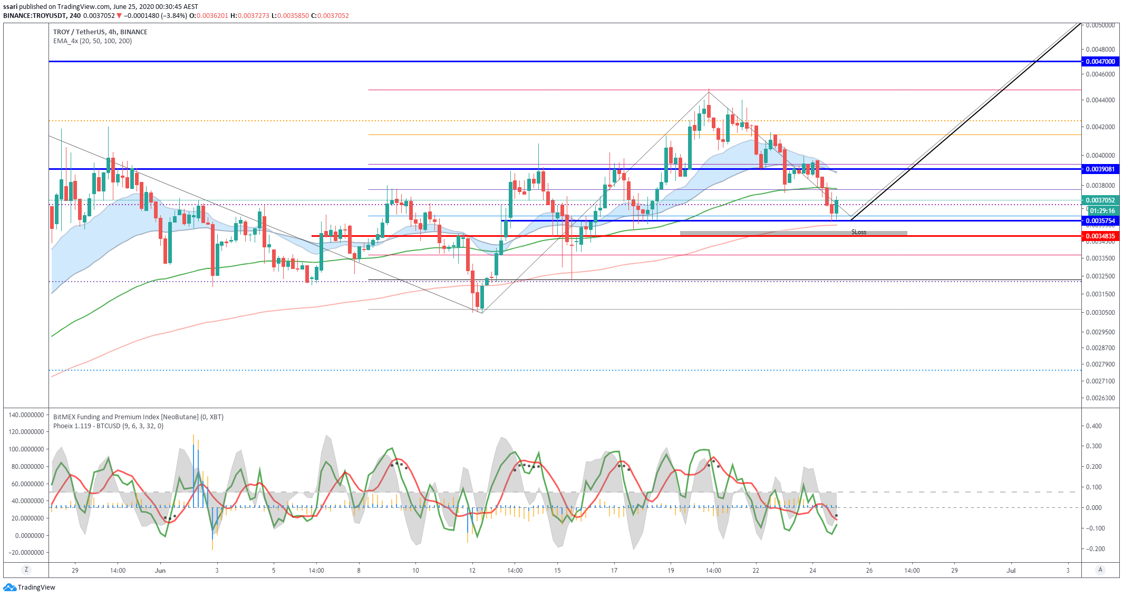Click the TROY / TetherUS, 4h, BINANCE title
The height and width of the screenshot is (597, 1123).
tap(100, 32)
